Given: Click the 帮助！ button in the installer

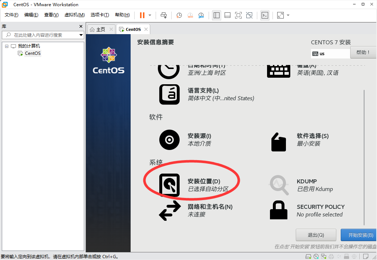Looking at the screenshot, I should coord(363,52).
